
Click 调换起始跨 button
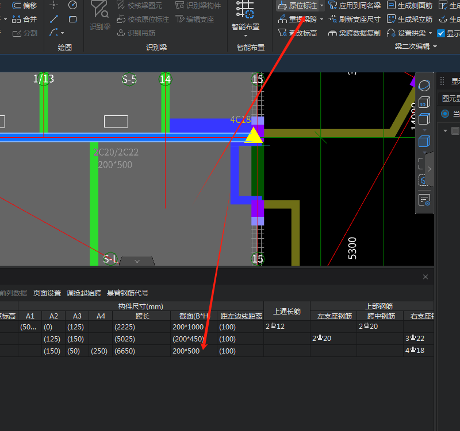[84, 293]
